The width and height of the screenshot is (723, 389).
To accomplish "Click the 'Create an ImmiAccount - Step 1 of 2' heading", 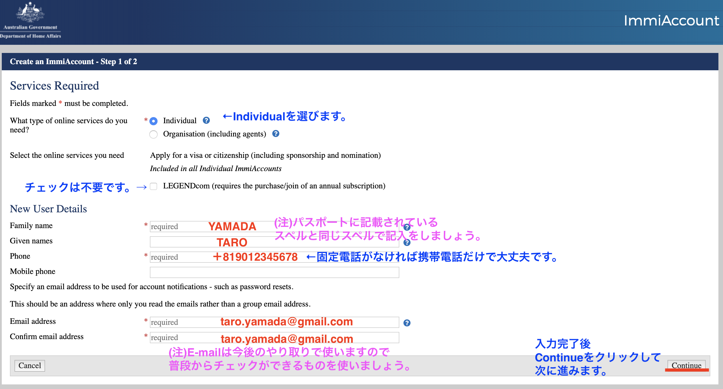I will click(74, 62).
